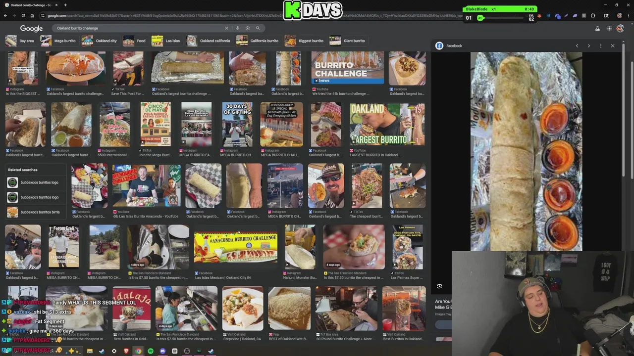Click the browser address bar URL

[x=253, y=16]
